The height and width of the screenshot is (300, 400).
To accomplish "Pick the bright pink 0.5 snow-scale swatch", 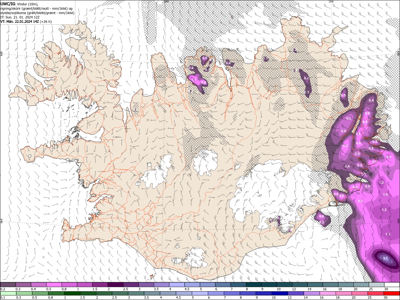I will coord(54,285).
